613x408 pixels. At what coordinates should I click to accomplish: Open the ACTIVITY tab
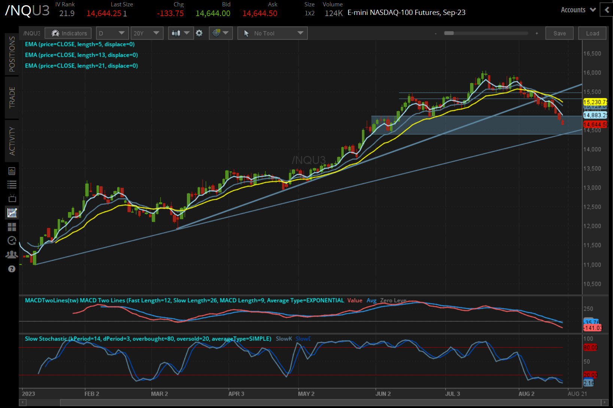coord(12,140)
